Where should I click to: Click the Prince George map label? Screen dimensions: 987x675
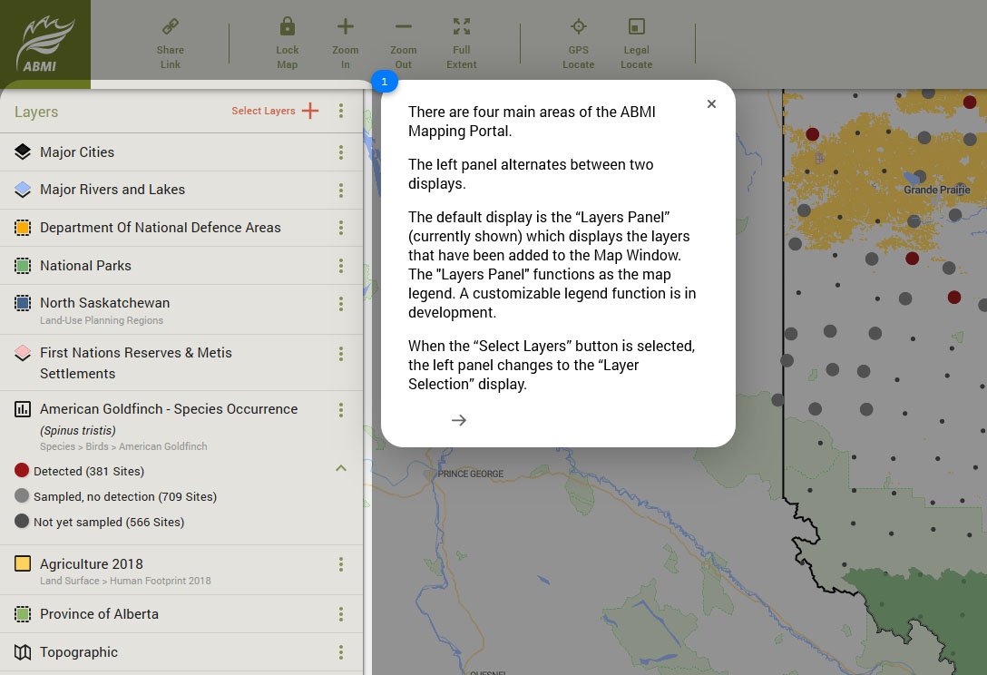(x=470, y=474)
